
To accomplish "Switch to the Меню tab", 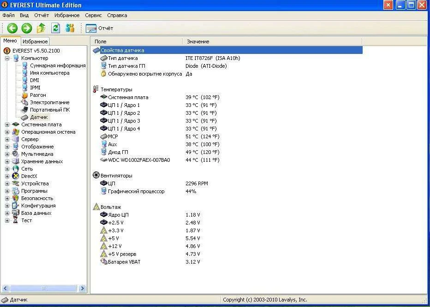I will point(10,41).
